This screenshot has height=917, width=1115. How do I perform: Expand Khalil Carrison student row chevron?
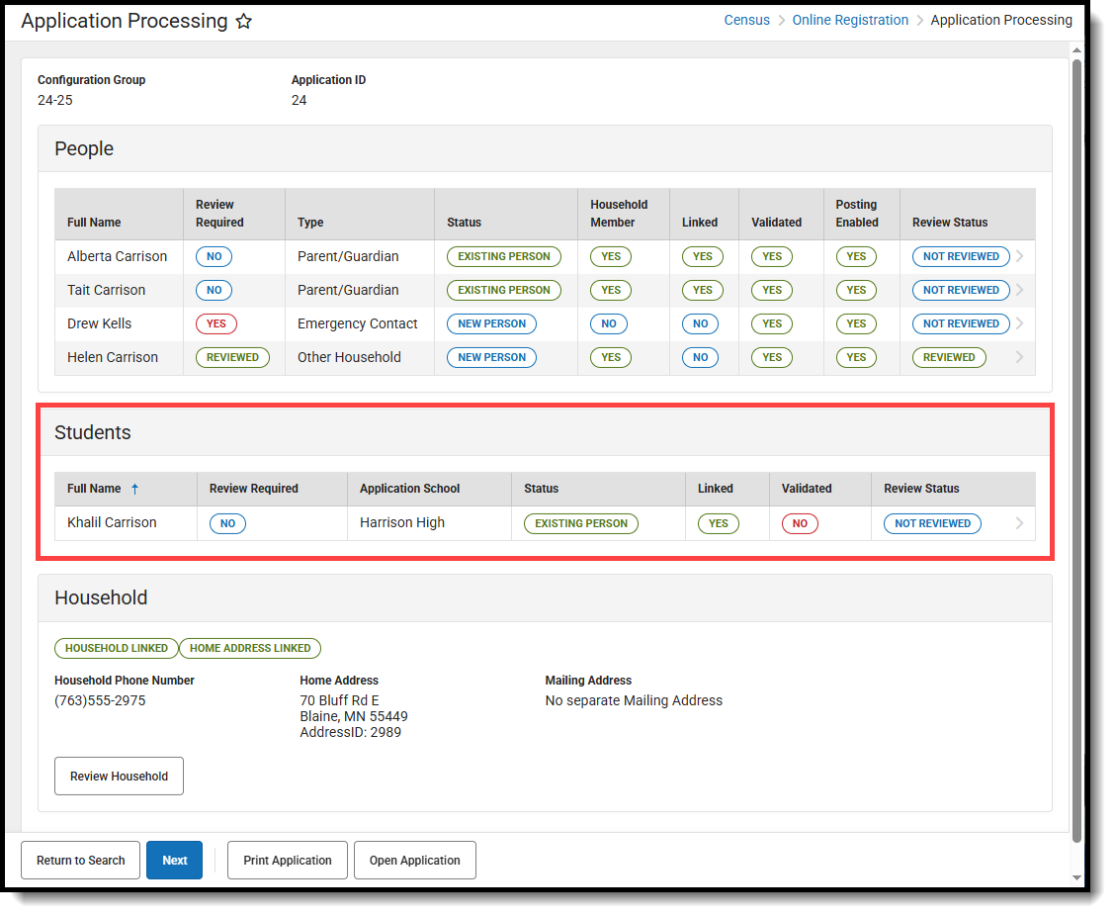(1020, 523)
